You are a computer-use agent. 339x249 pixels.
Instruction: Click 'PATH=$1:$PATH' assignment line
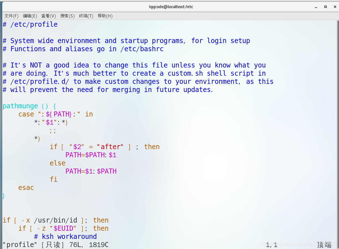(x=91, y=171)
